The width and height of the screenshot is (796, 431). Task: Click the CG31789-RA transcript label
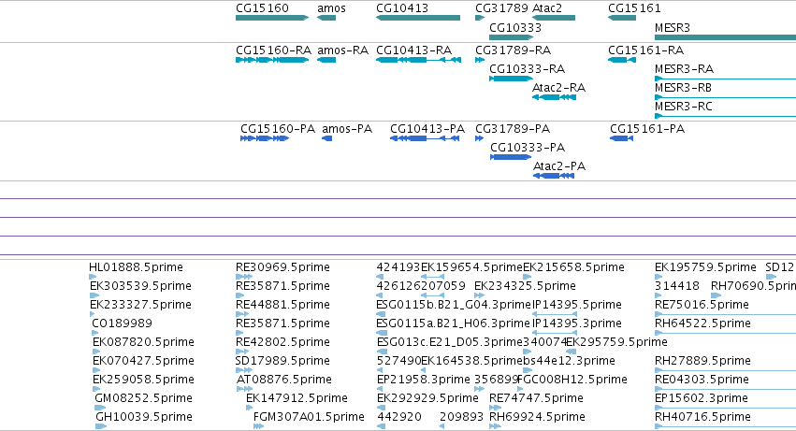(513, 50)
